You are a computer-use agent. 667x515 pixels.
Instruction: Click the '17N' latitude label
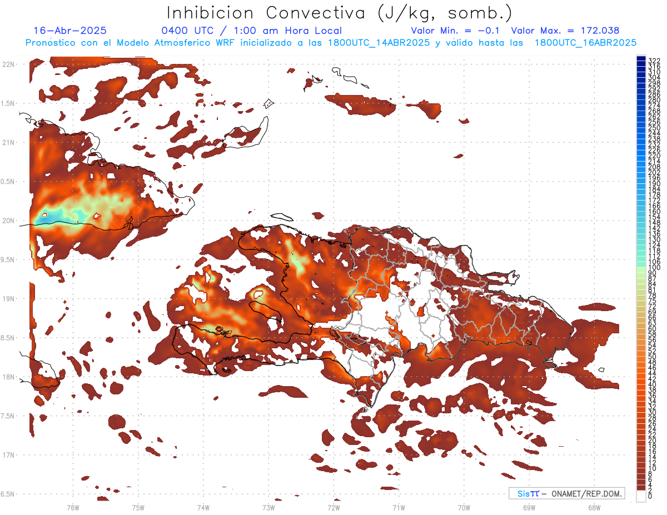pos(9,454)
